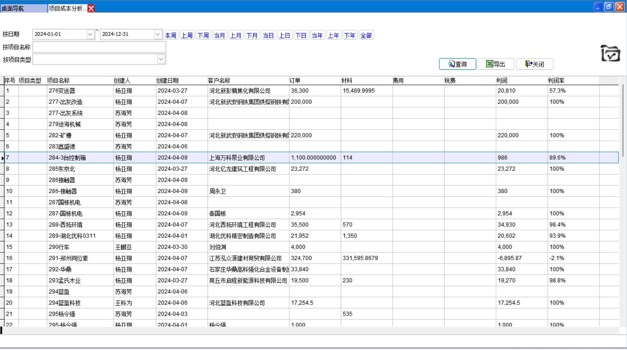Click the 关闭 exit button
The width and height of the screenshot is (627, 350).
click(x=535, y=64)
